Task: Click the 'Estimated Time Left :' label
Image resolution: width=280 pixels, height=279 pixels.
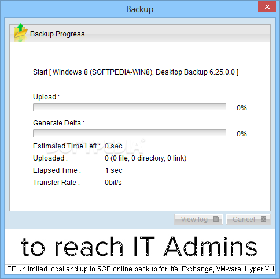Action: coord(67,146)
